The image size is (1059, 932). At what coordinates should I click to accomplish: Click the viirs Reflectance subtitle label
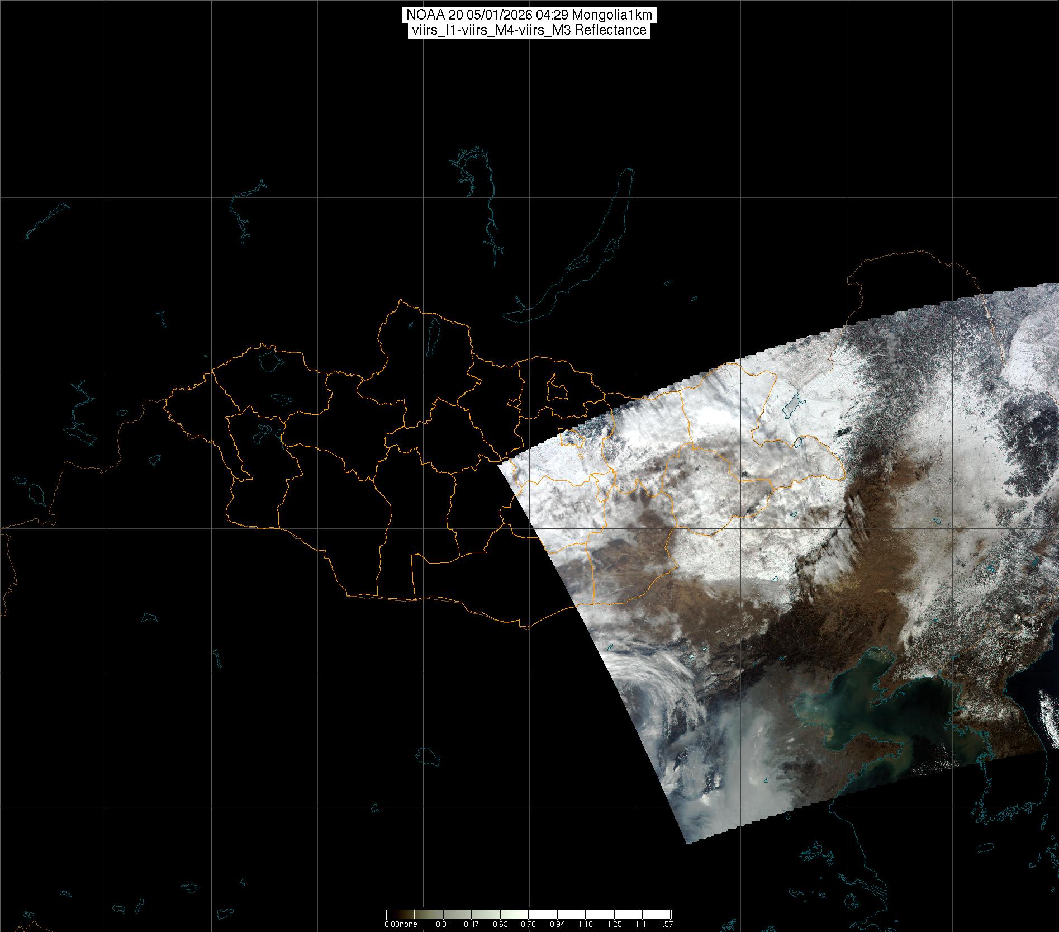[x=529, y=30]
